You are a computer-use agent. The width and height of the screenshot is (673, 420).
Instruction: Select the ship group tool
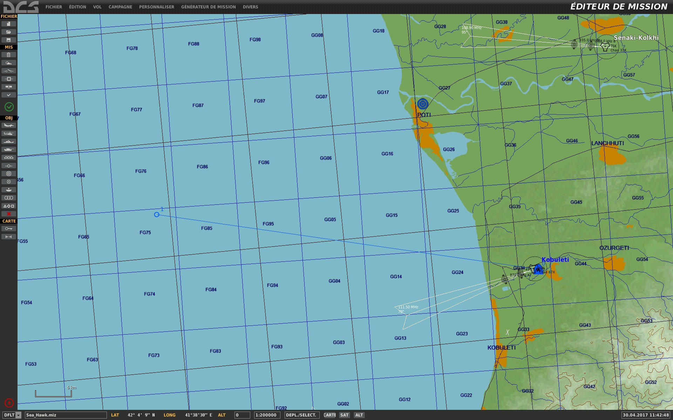[x=9, y=141]
